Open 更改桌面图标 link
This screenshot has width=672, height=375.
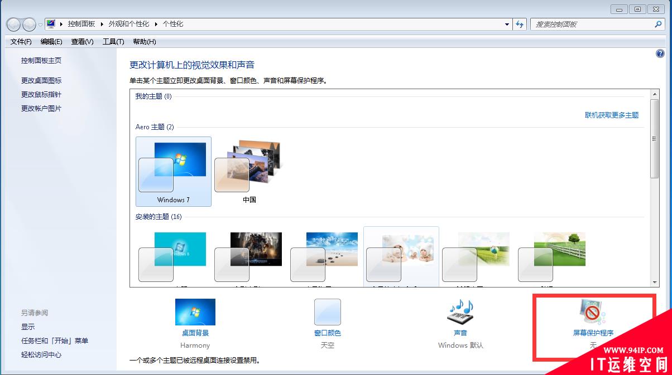[x=41, y=80]
